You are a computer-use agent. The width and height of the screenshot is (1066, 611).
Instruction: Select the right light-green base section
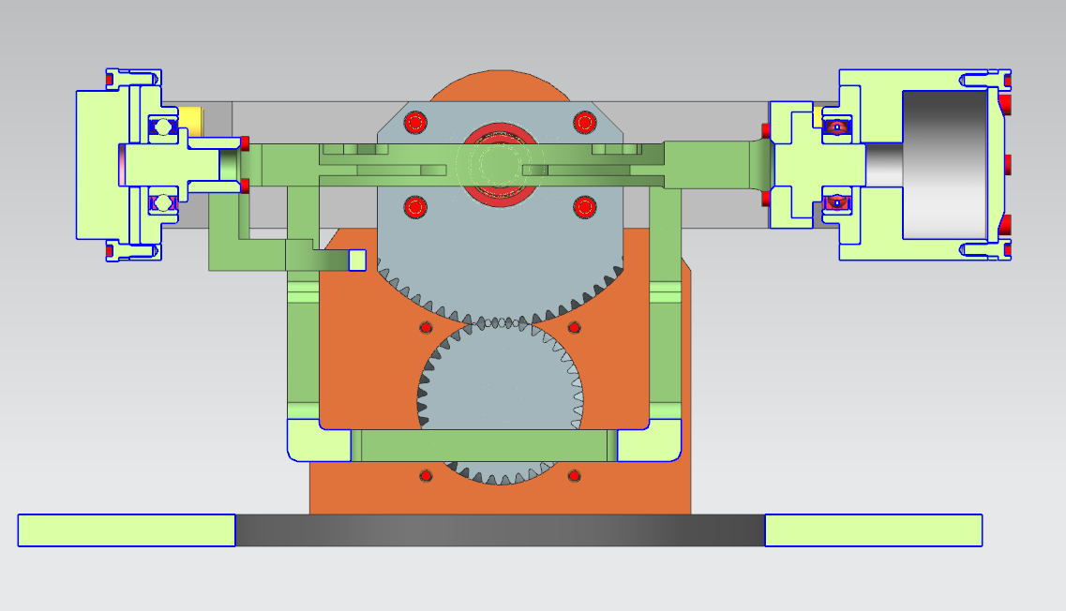click(874, 530)
